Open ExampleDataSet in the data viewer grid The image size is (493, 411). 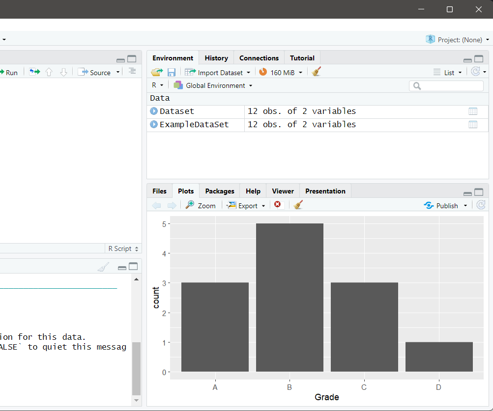(472, 124)
